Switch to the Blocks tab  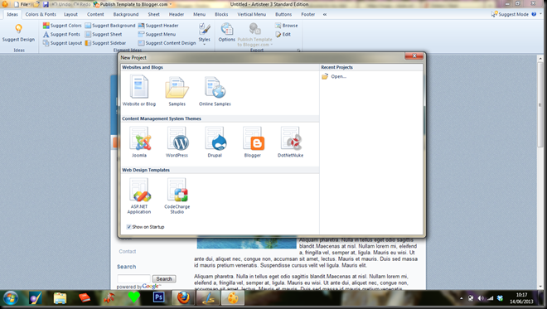point(221,14)
